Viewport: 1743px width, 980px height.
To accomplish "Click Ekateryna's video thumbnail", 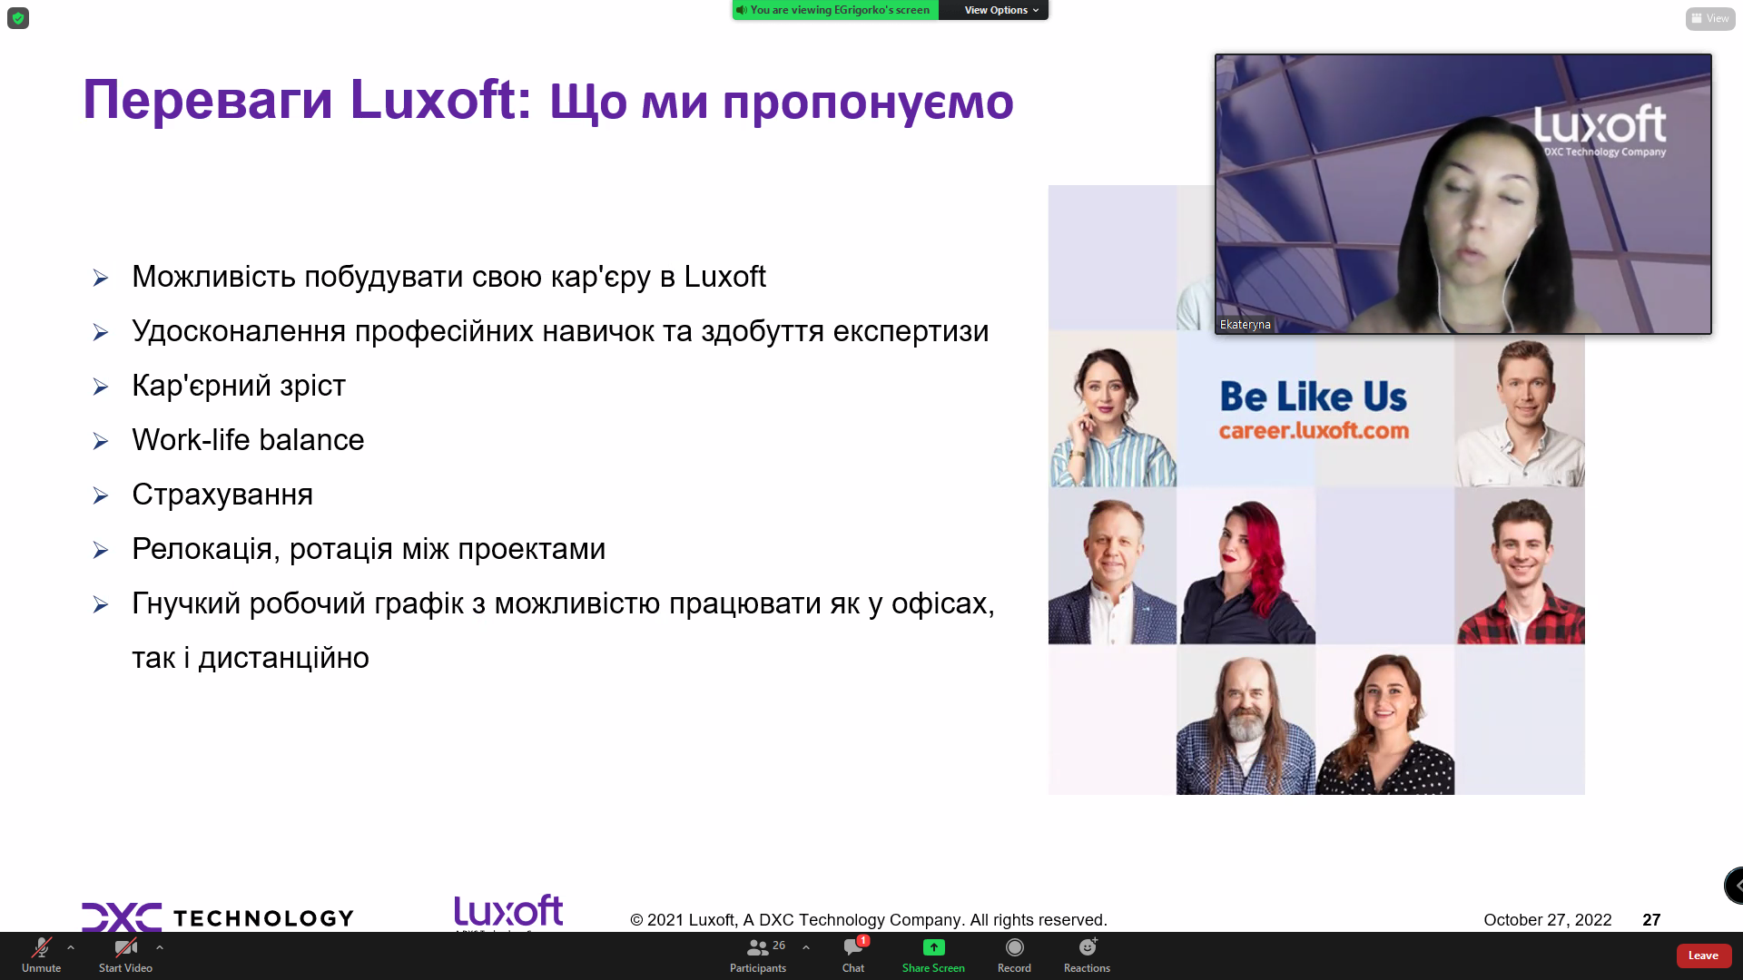I will [x=1463, y=194].
